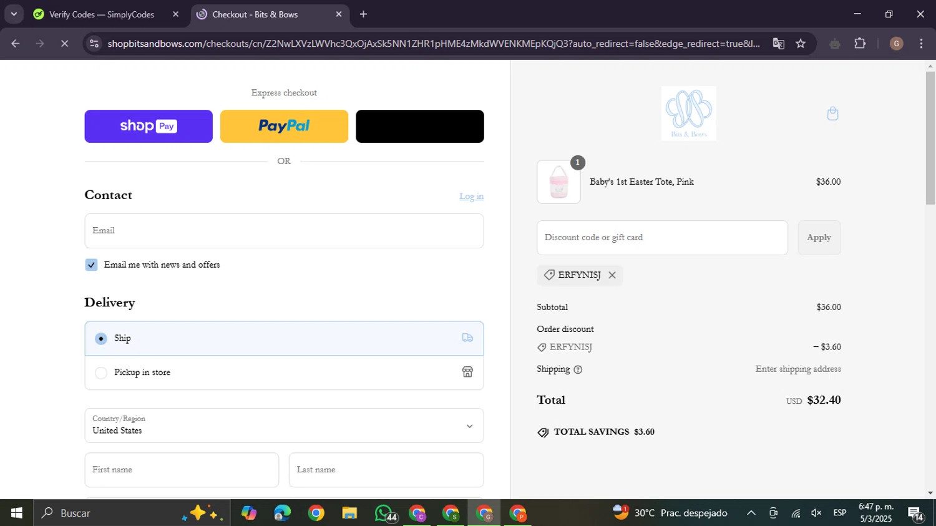Open the Windows Start menu
936x526 pixels.
click(17, 513)
